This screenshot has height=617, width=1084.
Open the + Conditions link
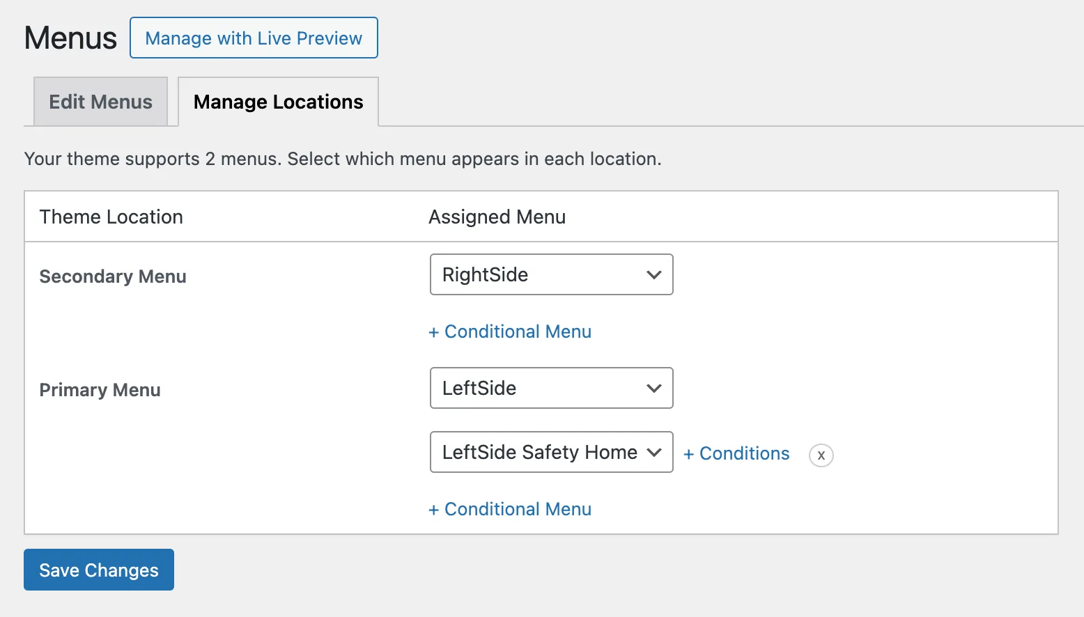(736, 453)
